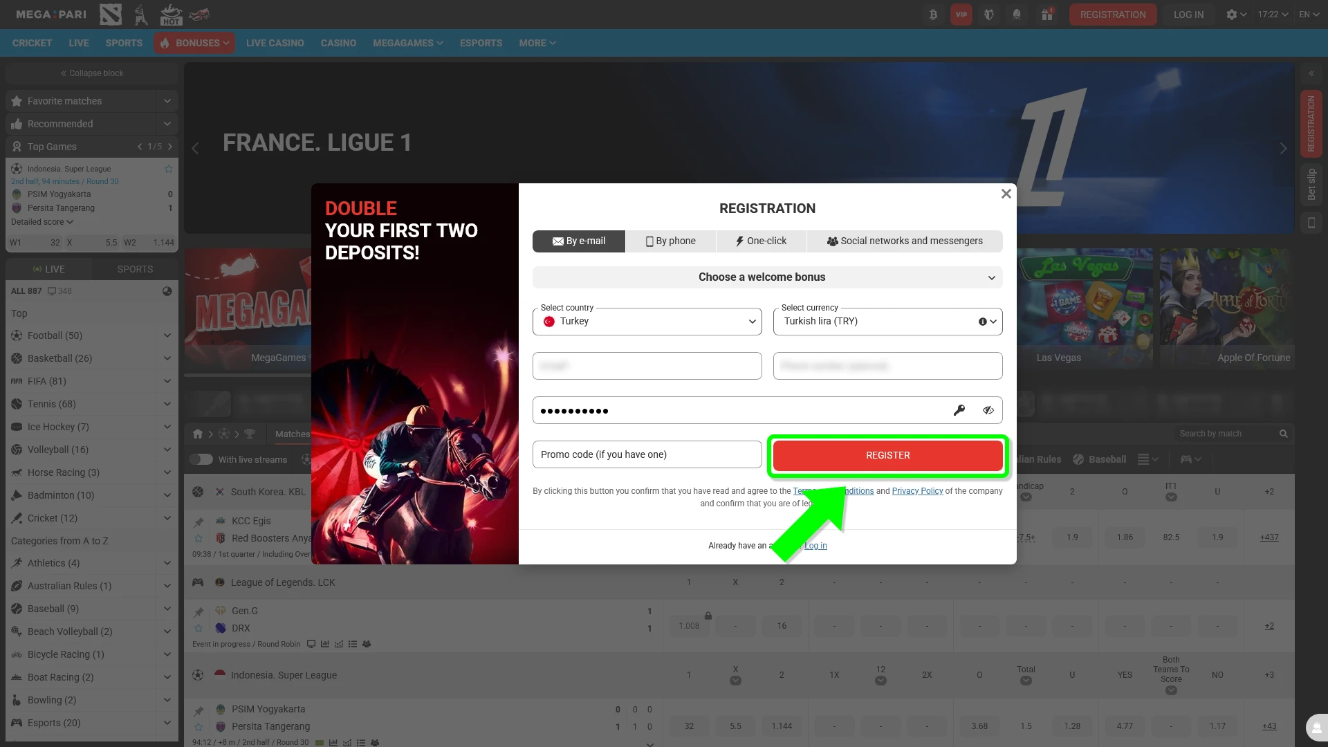The image size is (1328, 747).
Task: Click the home icon in breadcrumb
Action: pyautogui.click(x=198, y=434)
